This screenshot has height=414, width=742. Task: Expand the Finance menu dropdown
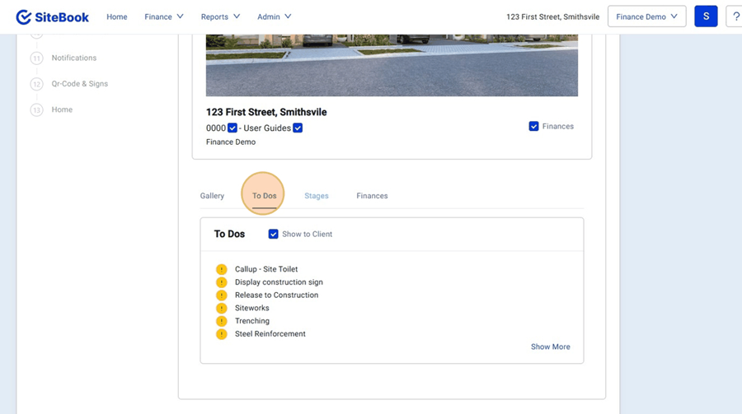(x=163, y=16)
